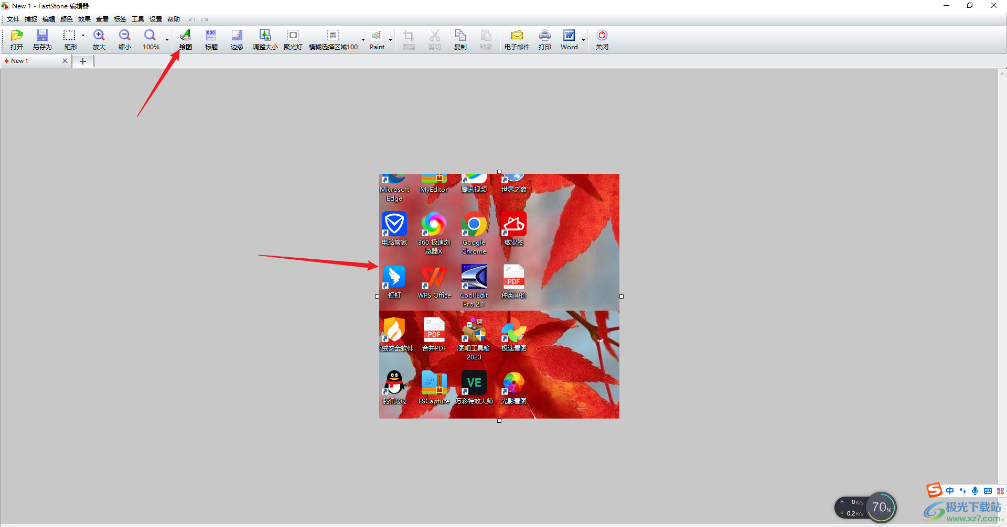Set zoom to 100% icon
Image resolution: width=1007 pixels, height=527 pixels.
coord(151,40)
